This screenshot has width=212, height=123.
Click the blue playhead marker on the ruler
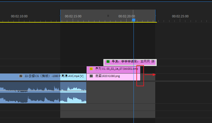pyautogui.click(x=134, y=20)
